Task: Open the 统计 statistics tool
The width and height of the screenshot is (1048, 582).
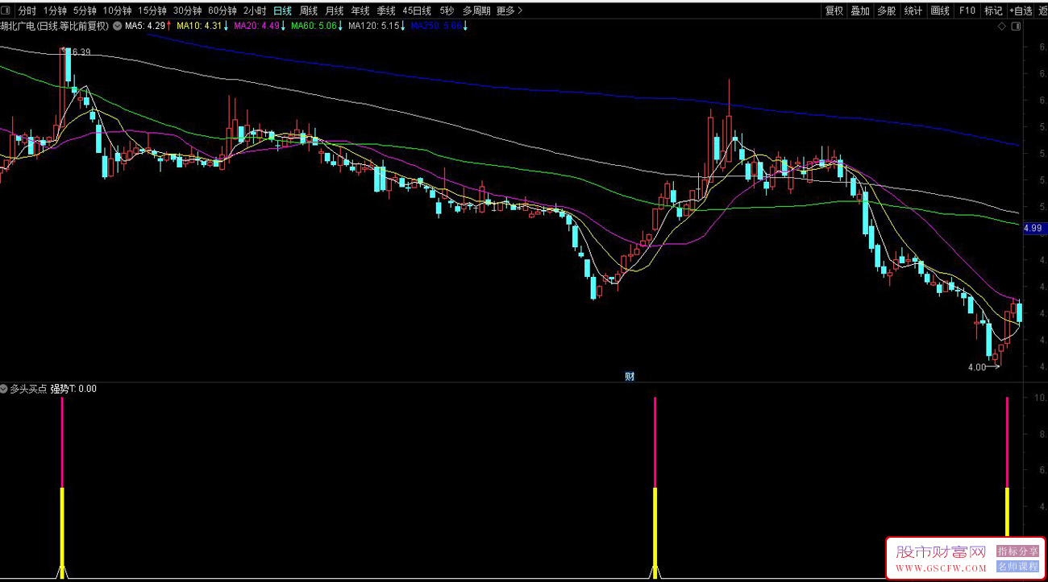Action: click(913, 11)
